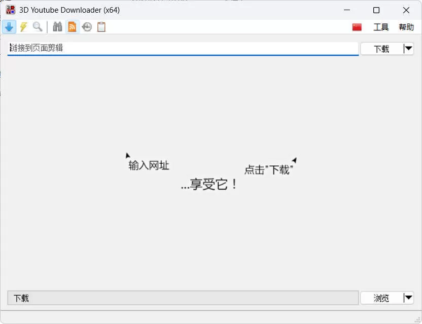Open the clock history icon
The width and height of the screenshot is (422, 324).
(x=86, y=27)
